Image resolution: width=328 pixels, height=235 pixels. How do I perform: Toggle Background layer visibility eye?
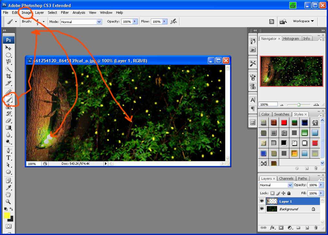tap(262, 209)
